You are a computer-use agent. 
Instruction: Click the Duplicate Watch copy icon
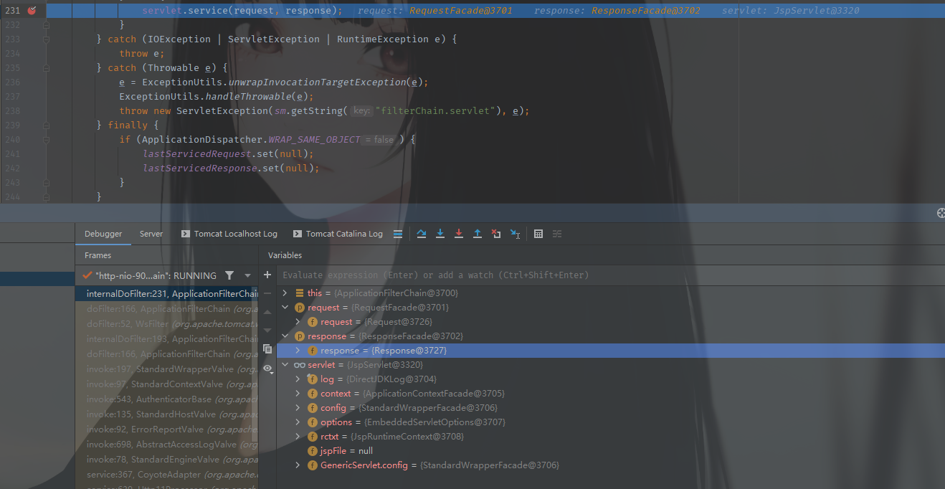pos(267,349)
